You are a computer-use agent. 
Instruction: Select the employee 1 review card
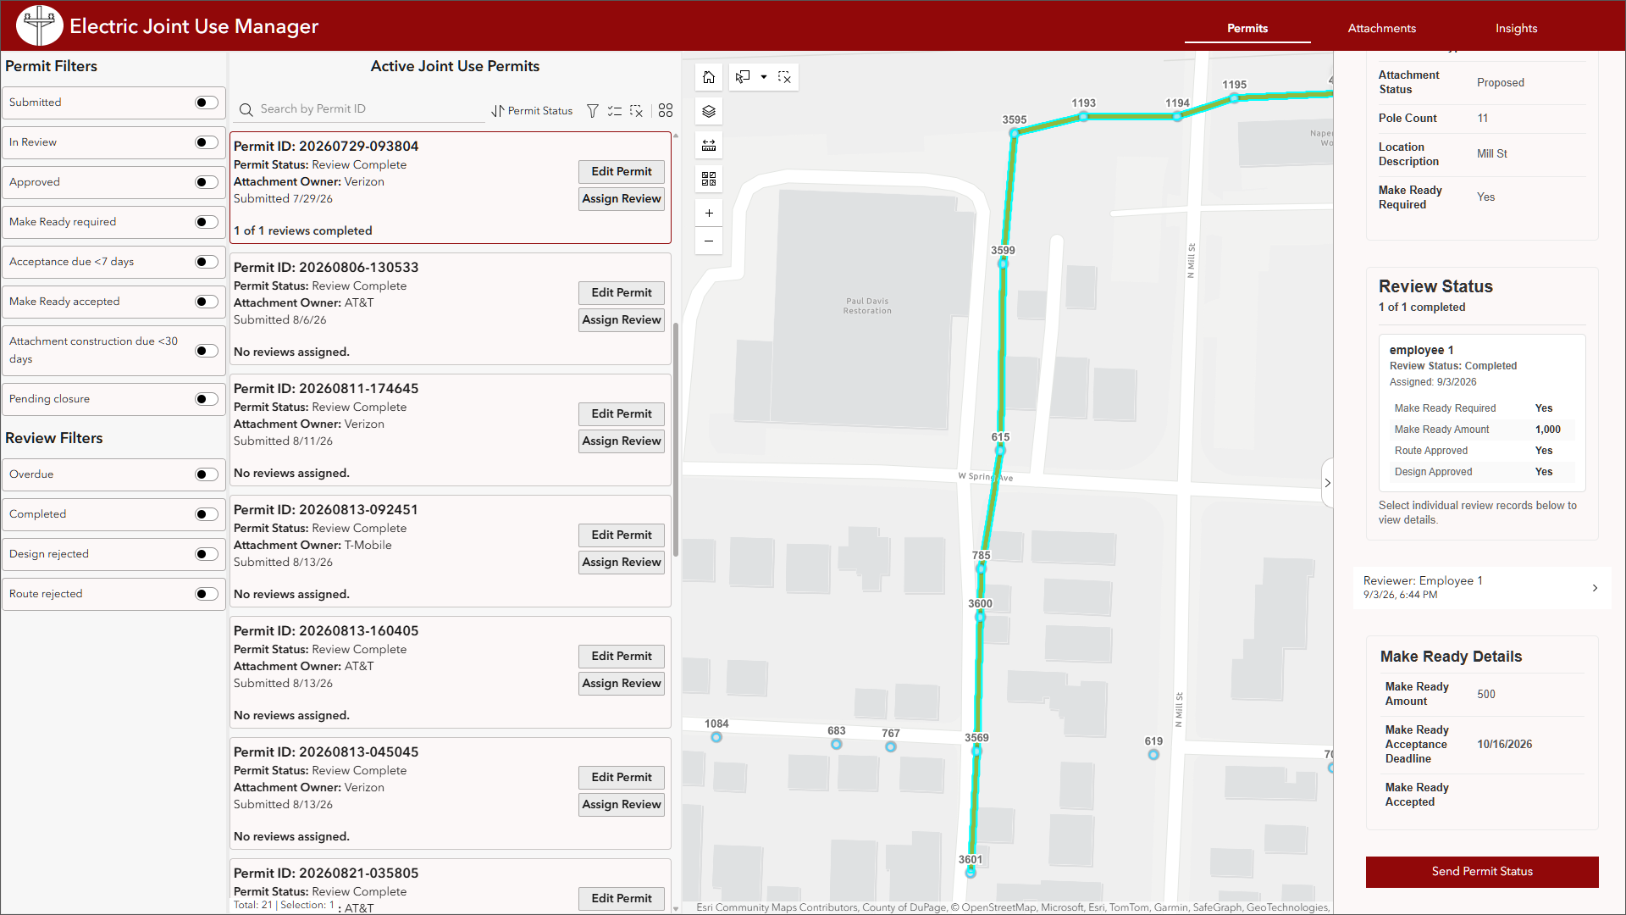click(x=1482, y=413)
